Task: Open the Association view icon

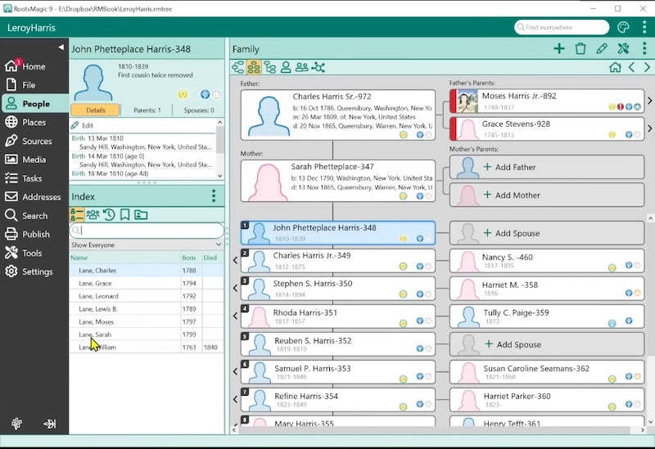Action: [x=318, y=67]
